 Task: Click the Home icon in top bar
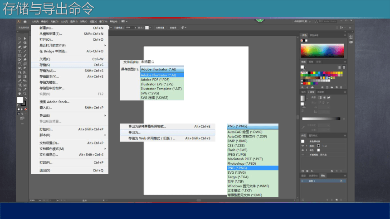[25, 22]
